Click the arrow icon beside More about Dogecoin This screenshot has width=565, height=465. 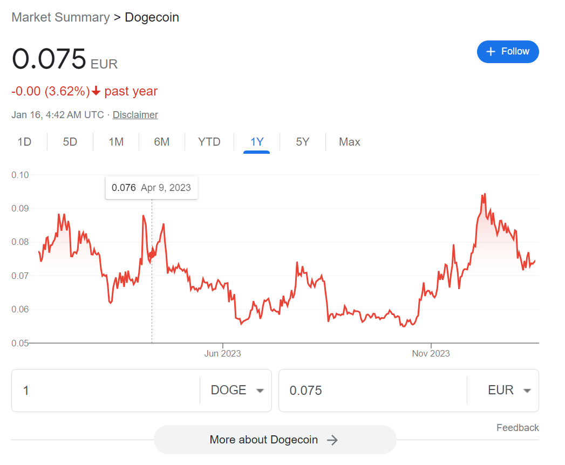pyautogui.click(x=332, y=440)
